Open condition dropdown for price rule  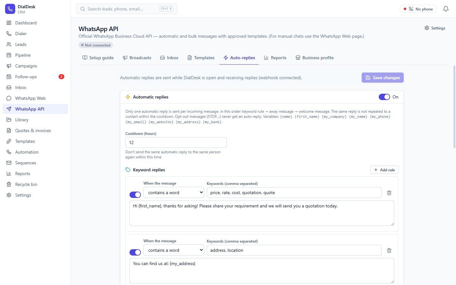pos(174,193)
